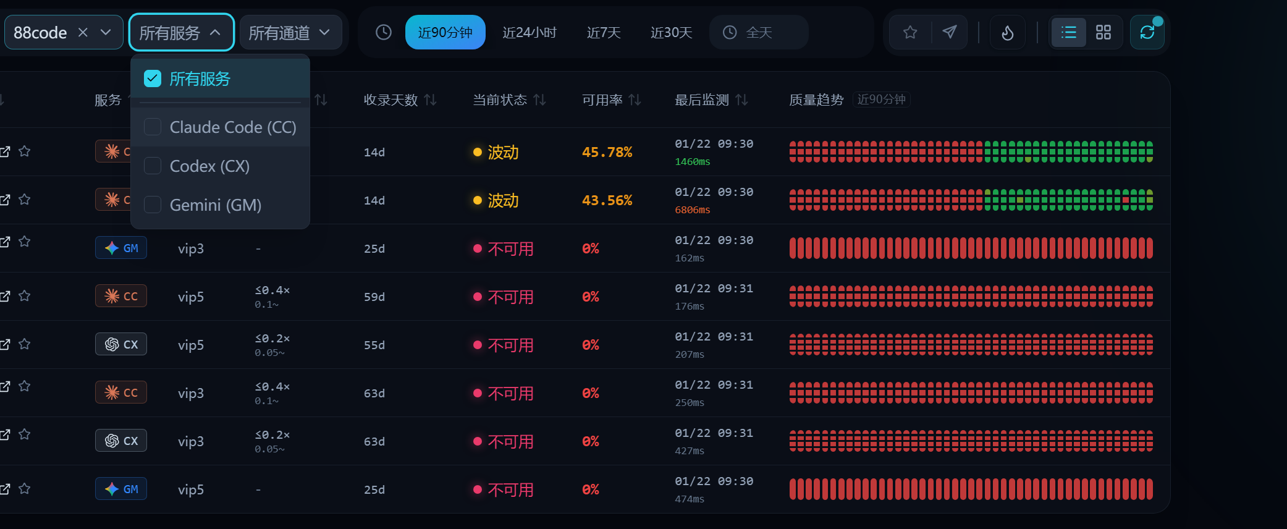Click the clock icon before time ranges
1287x529 pixels.
[x=384, y=32]
